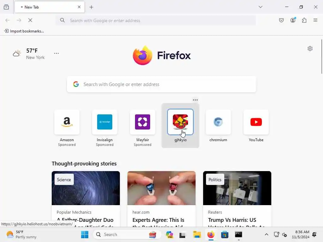Screen dimensions: 323x242
Task: Open the Reuters Politics story card
Action: pos(237,199)
